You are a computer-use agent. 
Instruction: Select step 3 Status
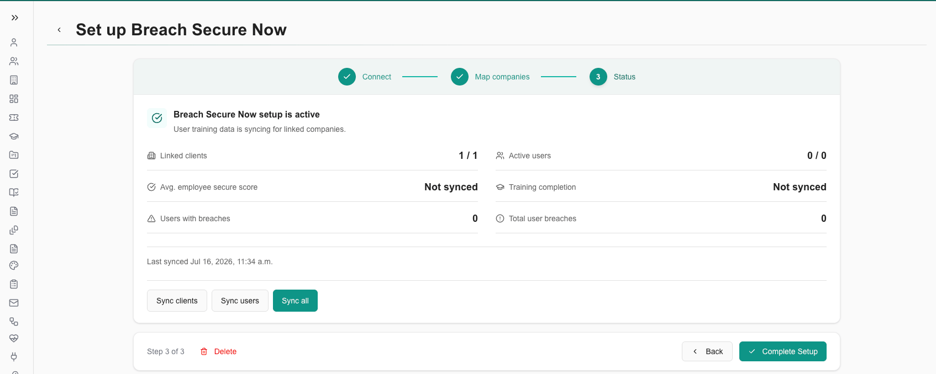(613, 77)
